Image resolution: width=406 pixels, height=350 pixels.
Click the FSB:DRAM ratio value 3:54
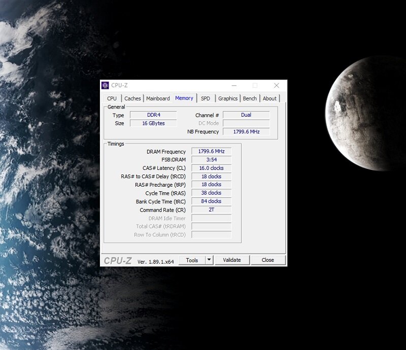(211, 160)
